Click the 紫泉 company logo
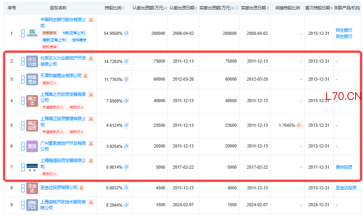This screenshot has height=216, width=363. coord(32,146)
